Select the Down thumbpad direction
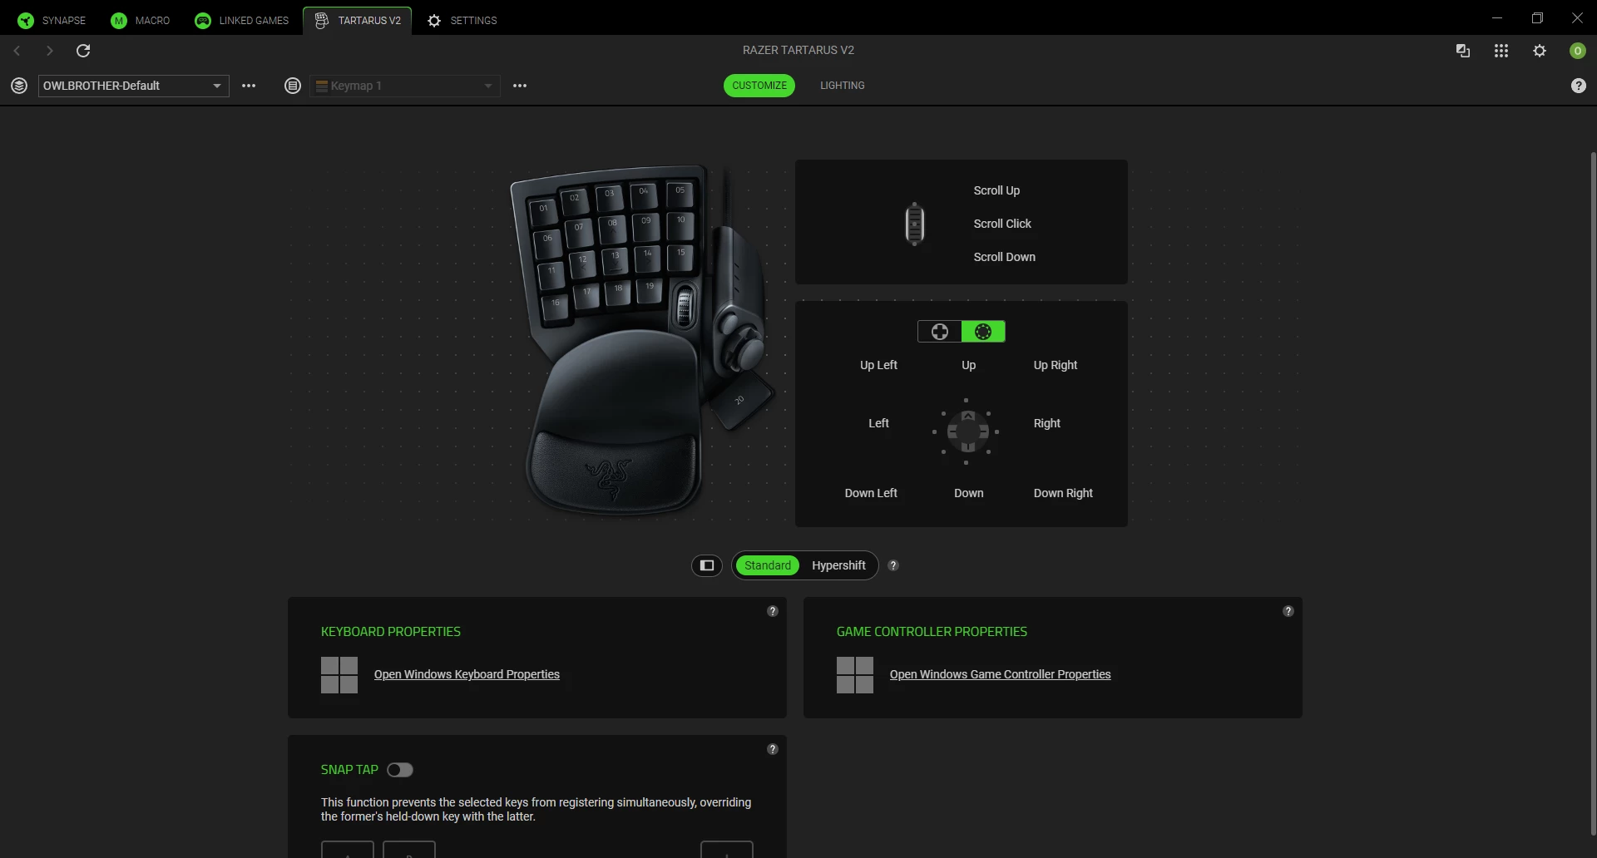The width and height of the screenshot is (1597, 858). [x=969, y=493]
